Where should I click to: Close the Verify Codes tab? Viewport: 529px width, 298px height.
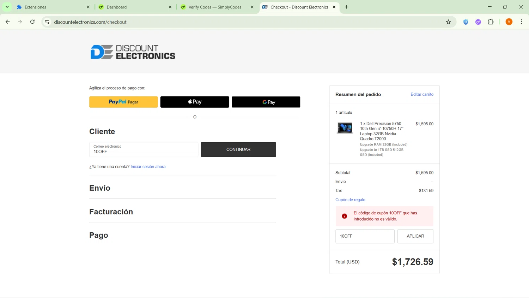tap(252, 7)
